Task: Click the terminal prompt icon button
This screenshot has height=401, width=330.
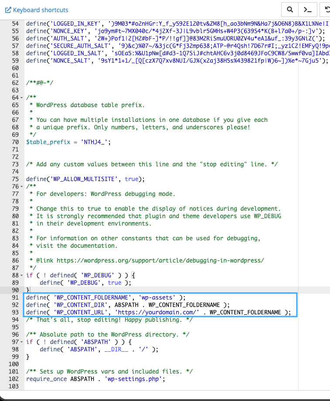Action: [x=308, y=9]
